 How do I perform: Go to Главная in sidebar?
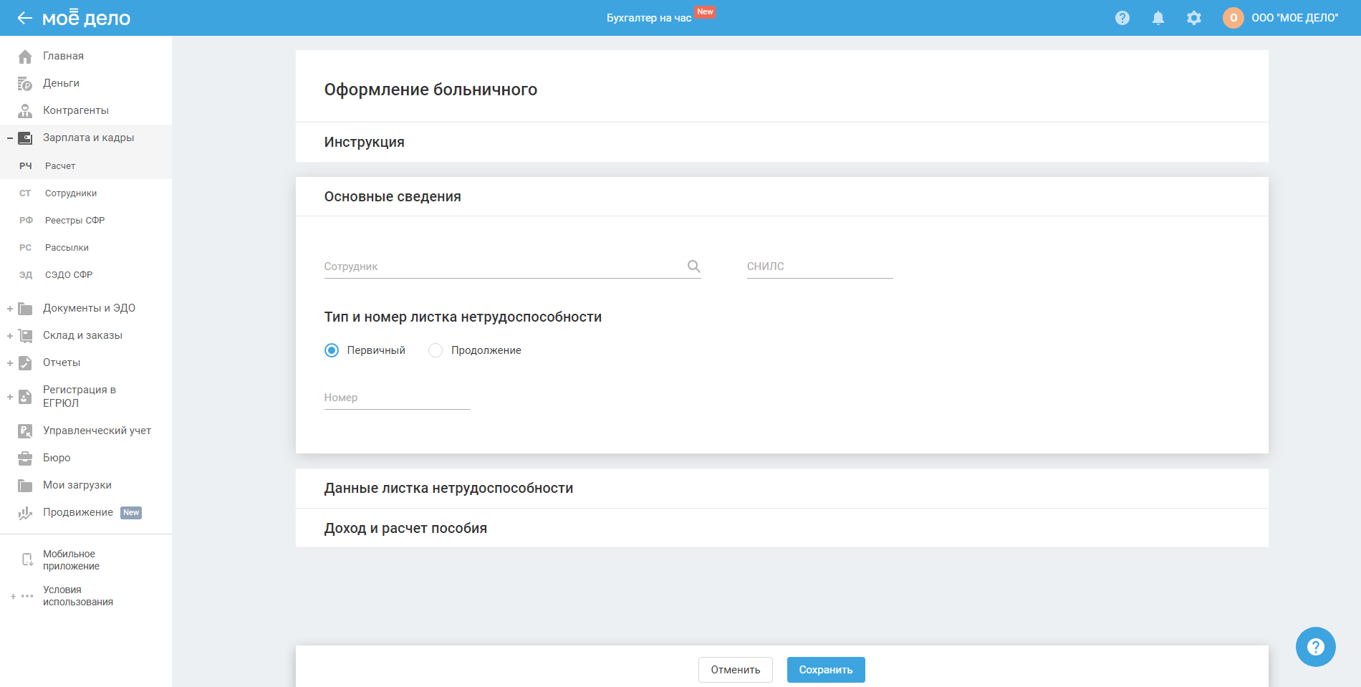click(63, 56)
